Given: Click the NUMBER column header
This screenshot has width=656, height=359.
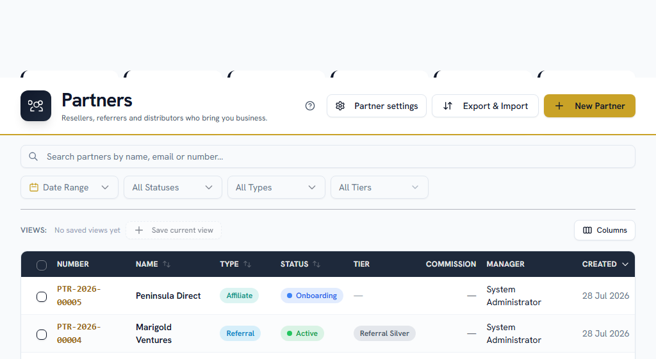Looking at the screenshot, I should click(x=73, y=264).
